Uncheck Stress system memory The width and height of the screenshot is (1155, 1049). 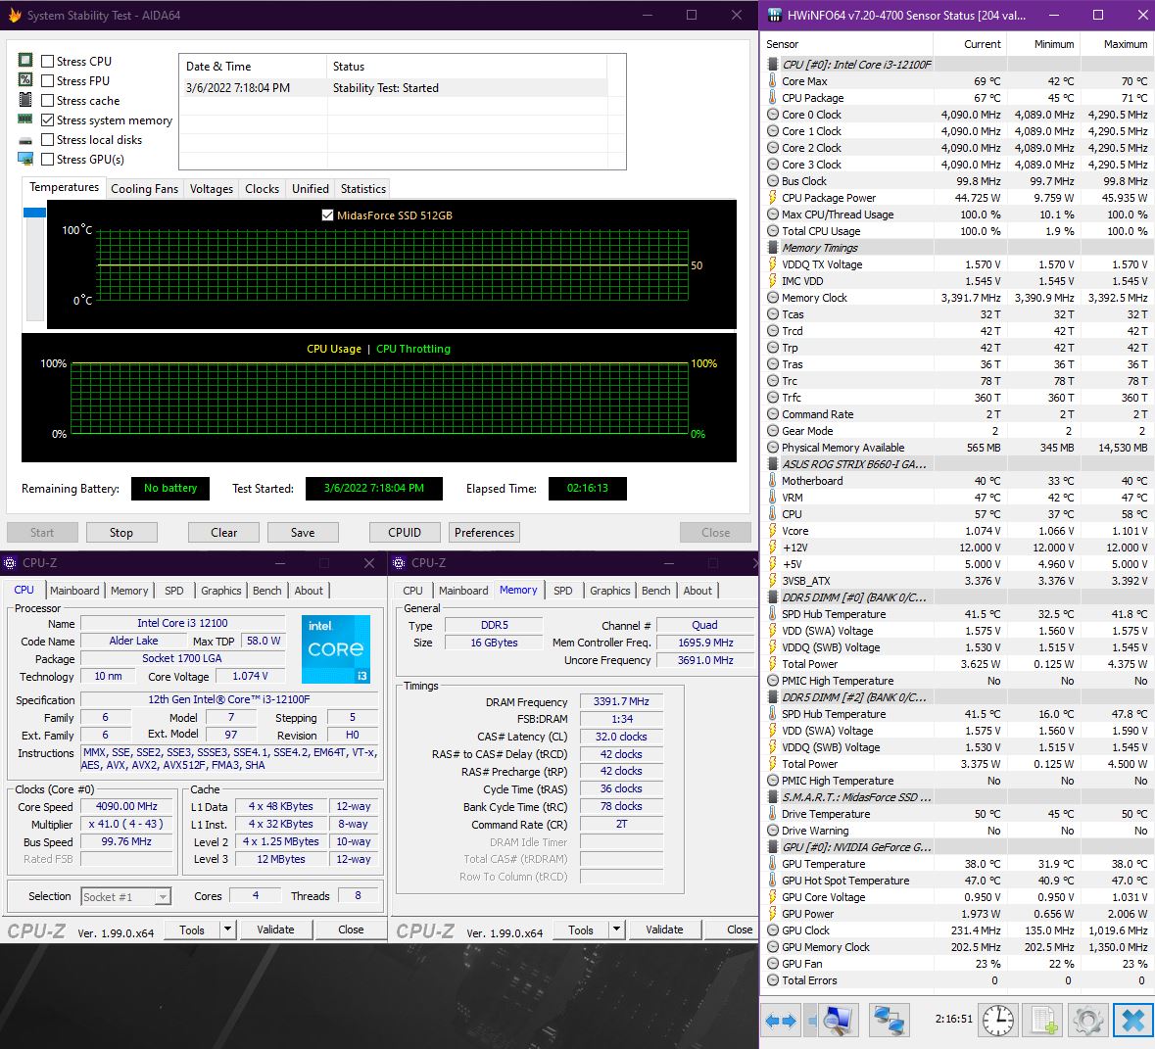47,119
